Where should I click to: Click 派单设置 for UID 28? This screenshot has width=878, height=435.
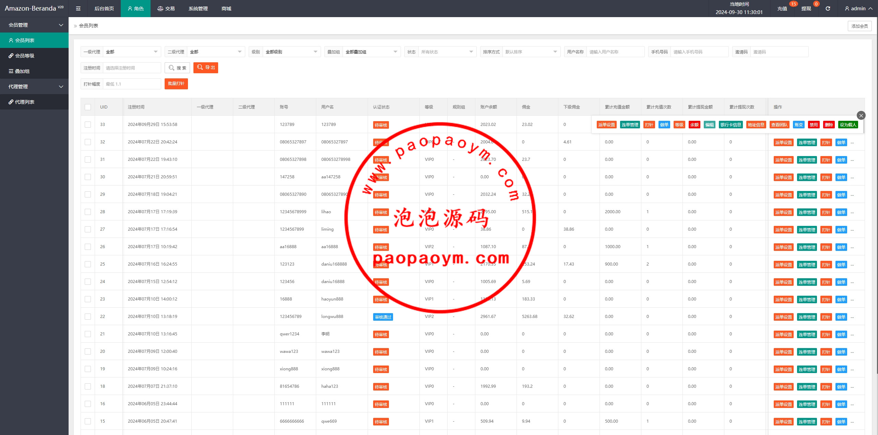(x=783, y=212)
